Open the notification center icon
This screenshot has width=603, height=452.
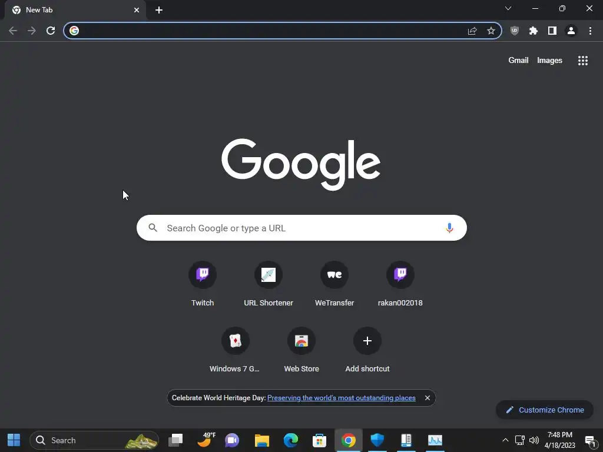point(590,441)
